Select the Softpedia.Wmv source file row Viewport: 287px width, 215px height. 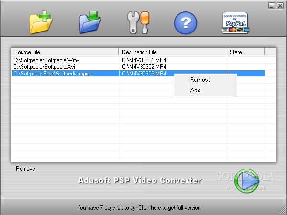(46, 60)
